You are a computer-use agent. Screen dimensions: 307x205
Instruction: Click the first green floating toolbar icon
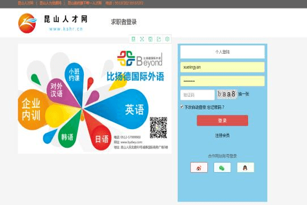133,39
